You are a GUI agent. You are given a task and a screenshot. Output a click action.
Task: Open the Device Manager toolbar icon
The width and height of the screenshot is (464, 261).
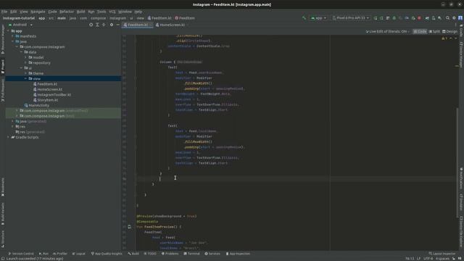tap(434, 18)
